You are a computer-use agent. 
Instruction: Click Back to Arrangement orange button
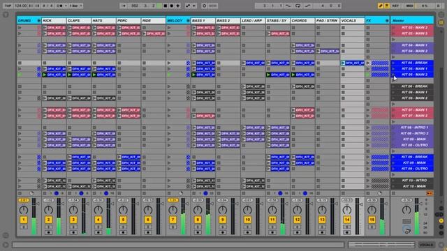click(430, 193)
